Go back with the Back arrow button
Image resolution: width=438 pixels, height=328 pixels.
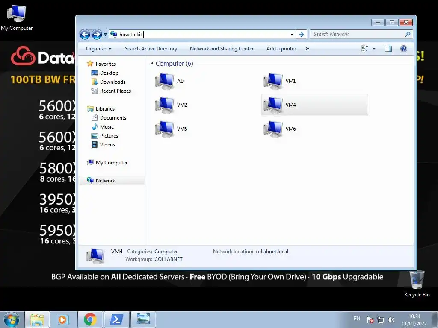[x=85, y=34]
